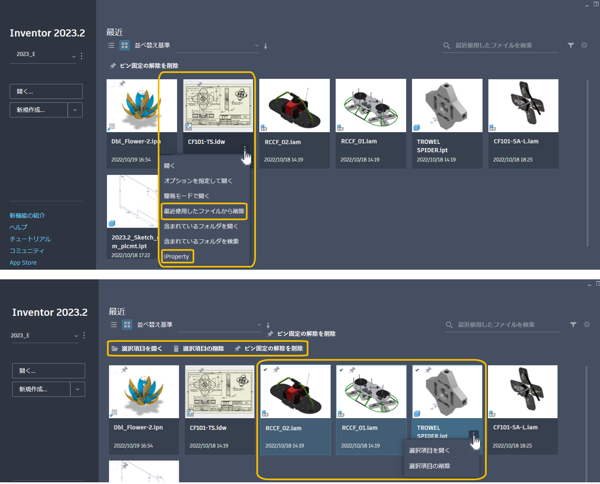Image resolution: width=600 pixels, height=484 pixels.
Task: Click 開く... button in upper window
Action: [46, 91]
